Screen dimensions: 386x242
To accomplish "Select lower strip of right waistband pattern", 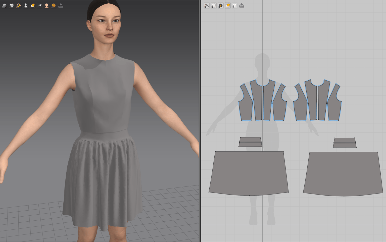I will coord(345,145).
